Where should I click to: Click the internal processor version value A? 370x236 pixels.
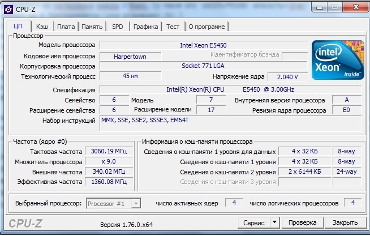click(347, 100)
